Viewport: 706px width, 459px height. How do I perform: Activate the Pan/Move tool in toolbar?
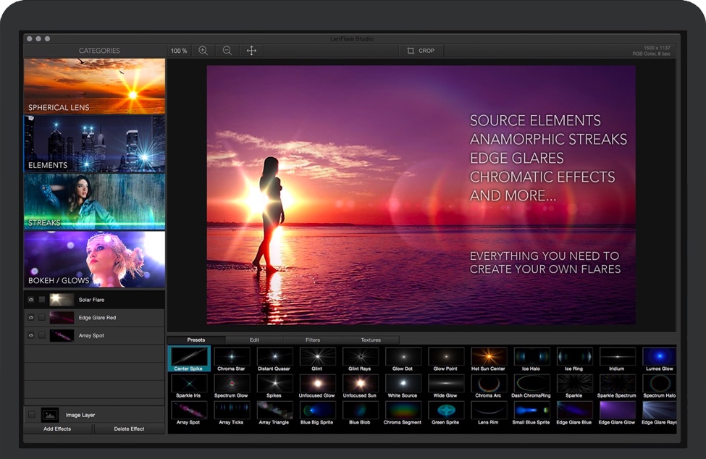coord(250,51)
